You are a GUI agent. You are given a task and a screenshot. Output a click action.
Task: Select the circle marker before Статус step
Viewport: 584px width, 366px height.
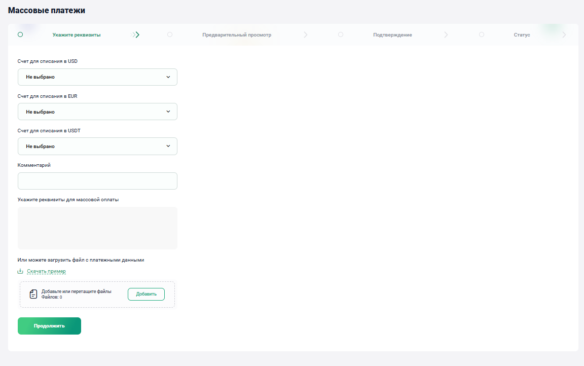tap(482, 34)
